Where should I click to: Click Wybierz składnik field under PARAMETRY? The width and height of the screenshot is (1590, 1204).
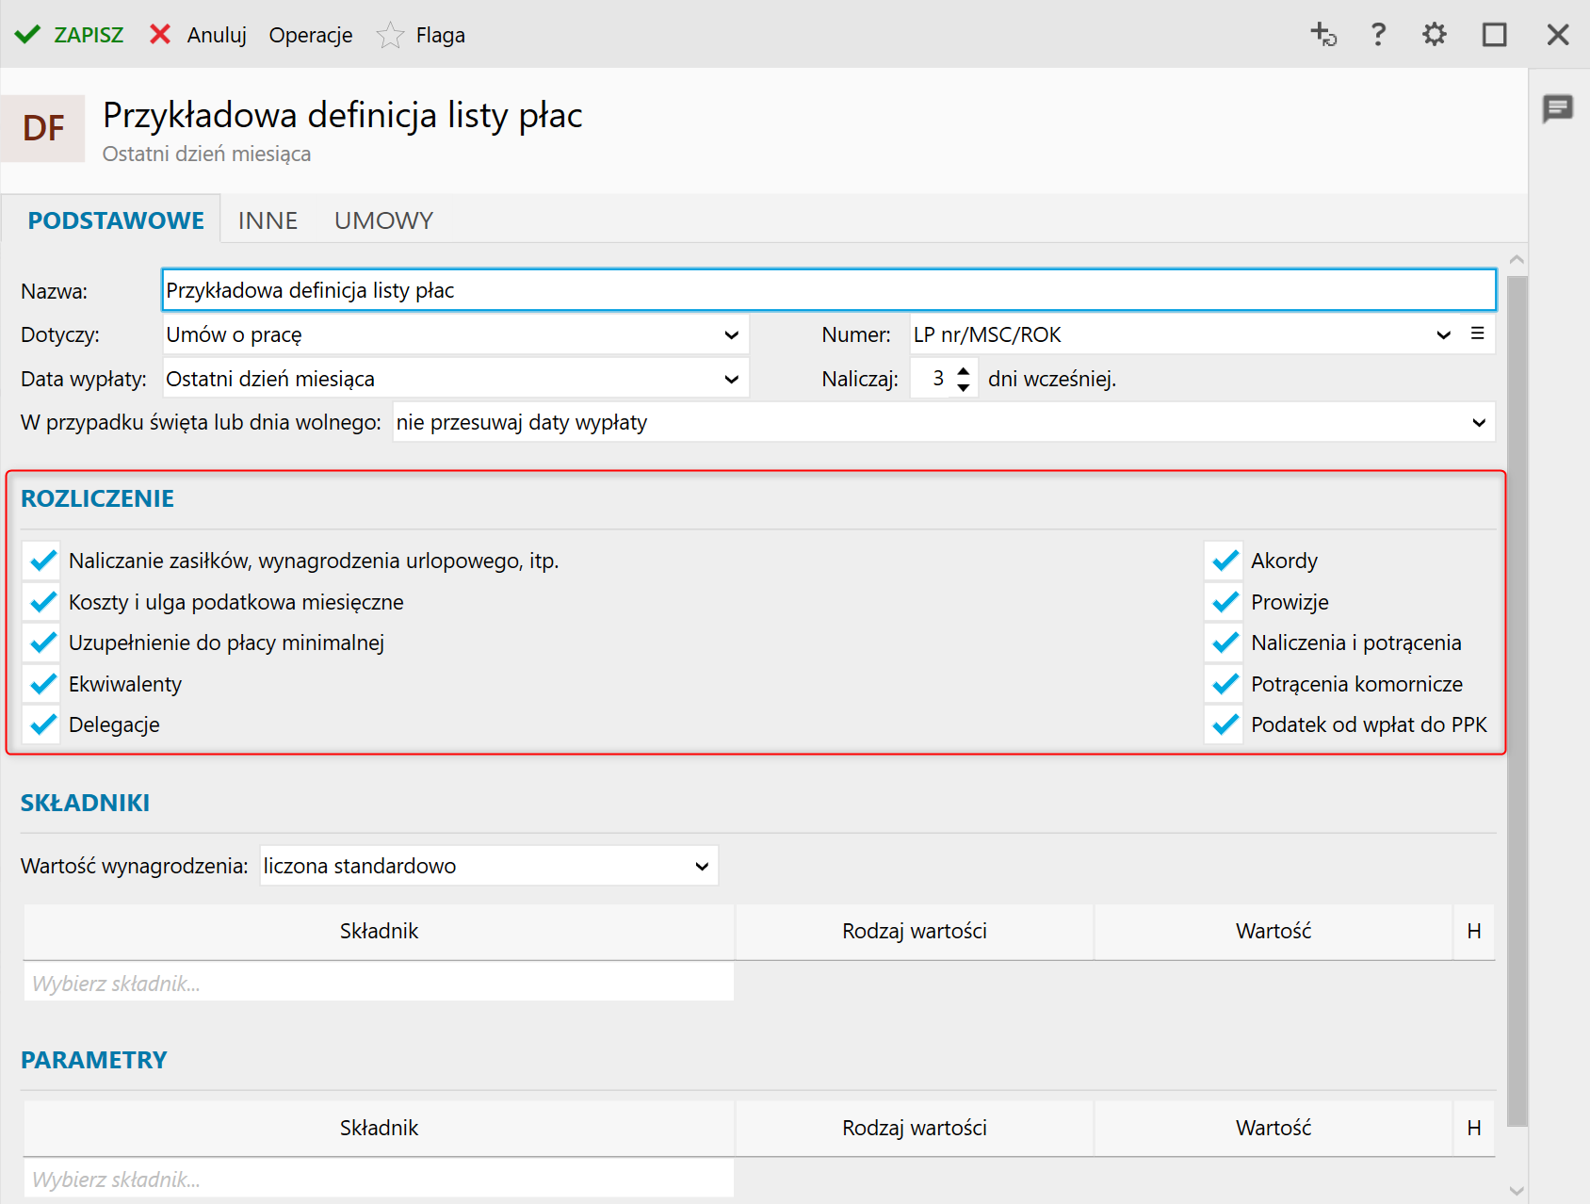tap(379, 1179)
